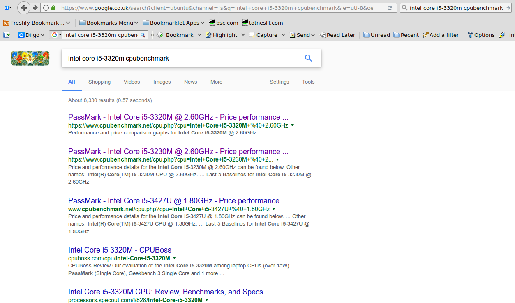Open the Bookmarks Menu folder

(x=109, y=23)
